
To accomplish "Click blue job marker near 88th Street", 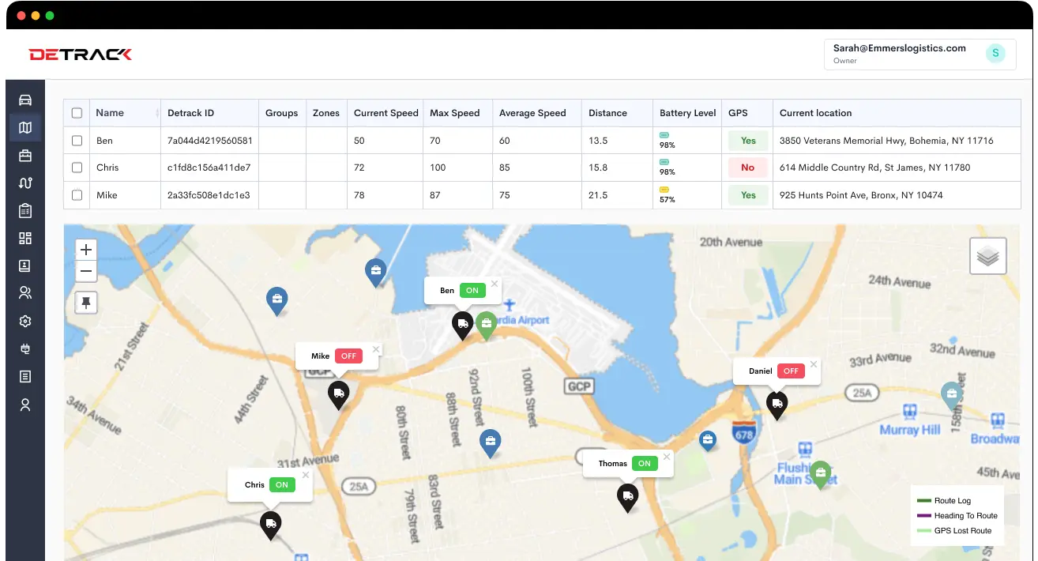I will [x=491, y=443].
